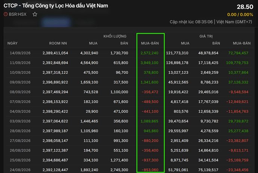Sort by the highlighted MUA-BÁN volume header
The image size is (258, 173).
coord(150,43)
